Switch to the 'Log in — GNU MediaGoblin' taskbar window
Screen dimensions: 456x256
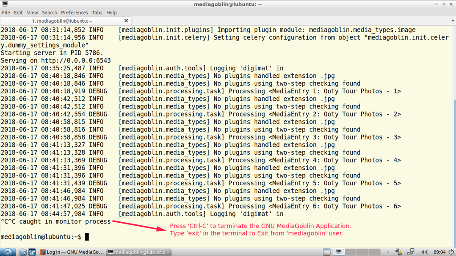pyautogui.click(x=71, y=252)
